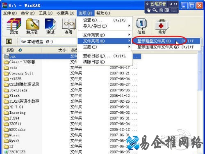Select the M2 7.01 folder row
Viewport: 205px width, 154px height.
point(14,107)
